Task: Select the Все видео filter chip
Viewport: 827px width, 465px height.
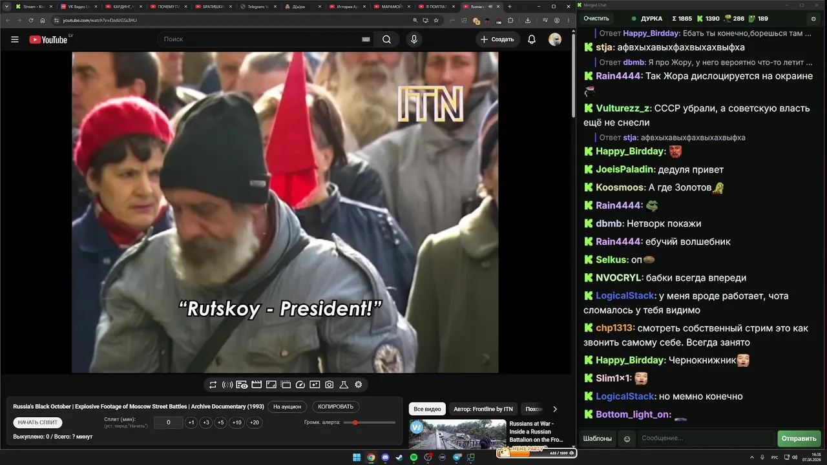Action: click(427, 409)
